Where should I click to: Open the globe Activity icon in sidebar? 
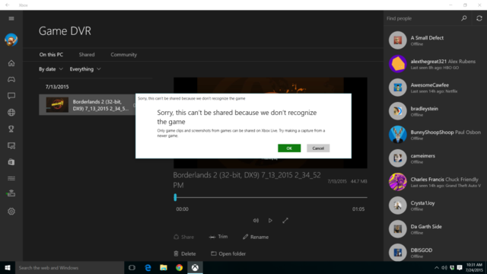(x=11, y=113)
